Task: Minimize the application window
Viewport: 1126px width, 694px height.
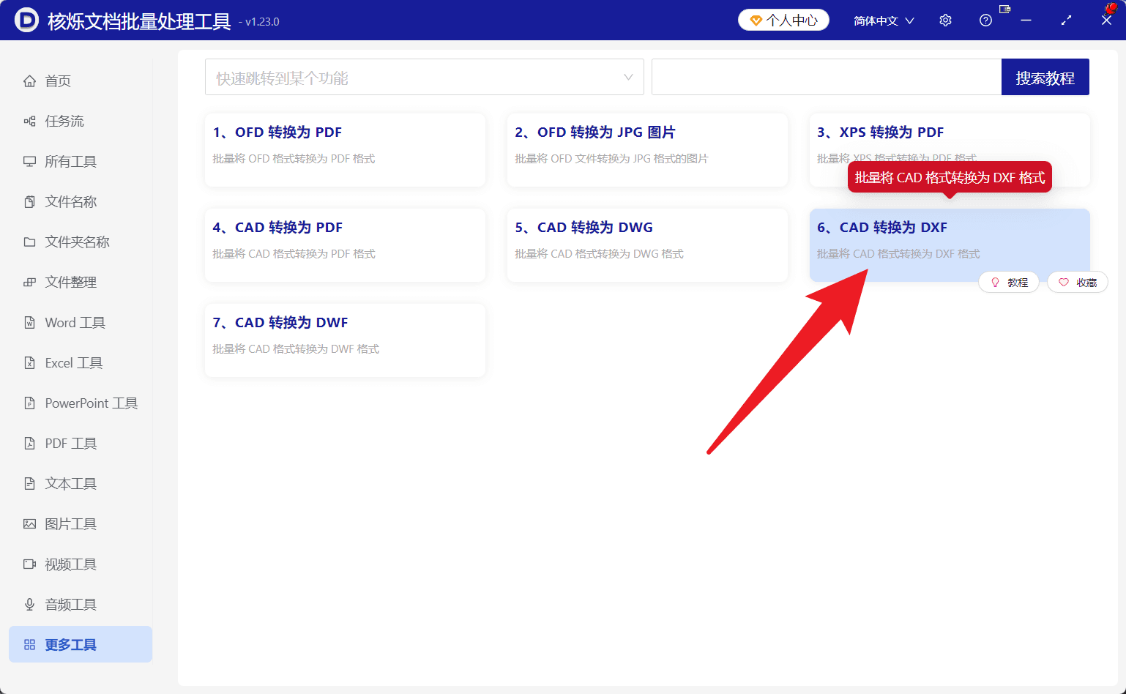Action: coord(1026,20)
